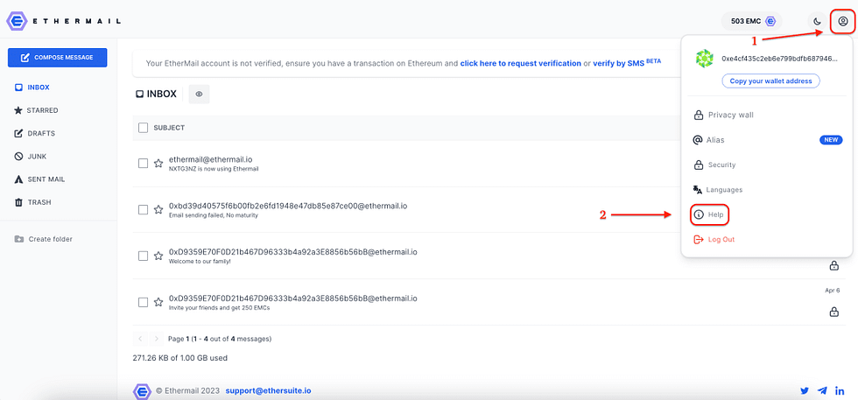Open Help in account menu

710,214
